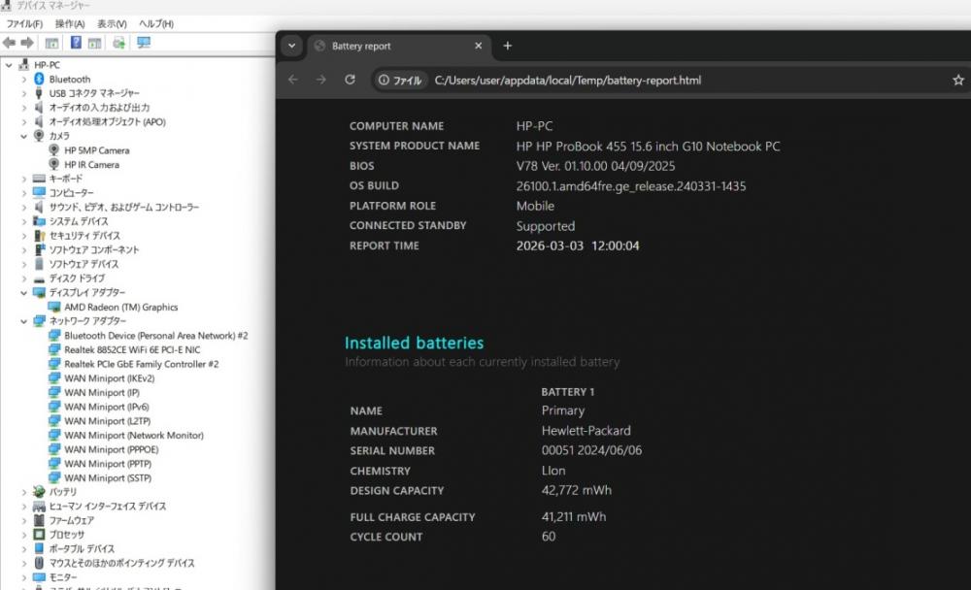The image size is (971, 590).
Task: Open the 操作(A) menu
Action: [x=69, y=23]
